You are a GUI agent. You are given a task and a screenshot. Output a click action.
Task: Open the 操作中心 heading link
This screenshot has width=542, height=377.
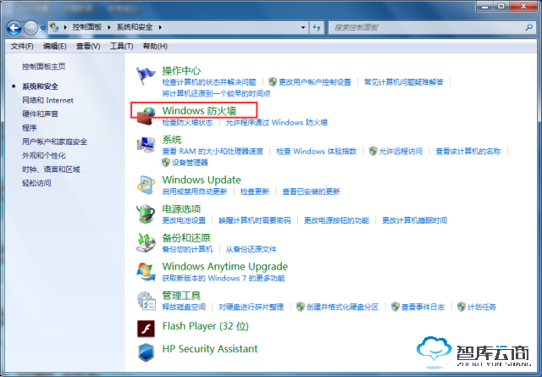pos(181,70)
